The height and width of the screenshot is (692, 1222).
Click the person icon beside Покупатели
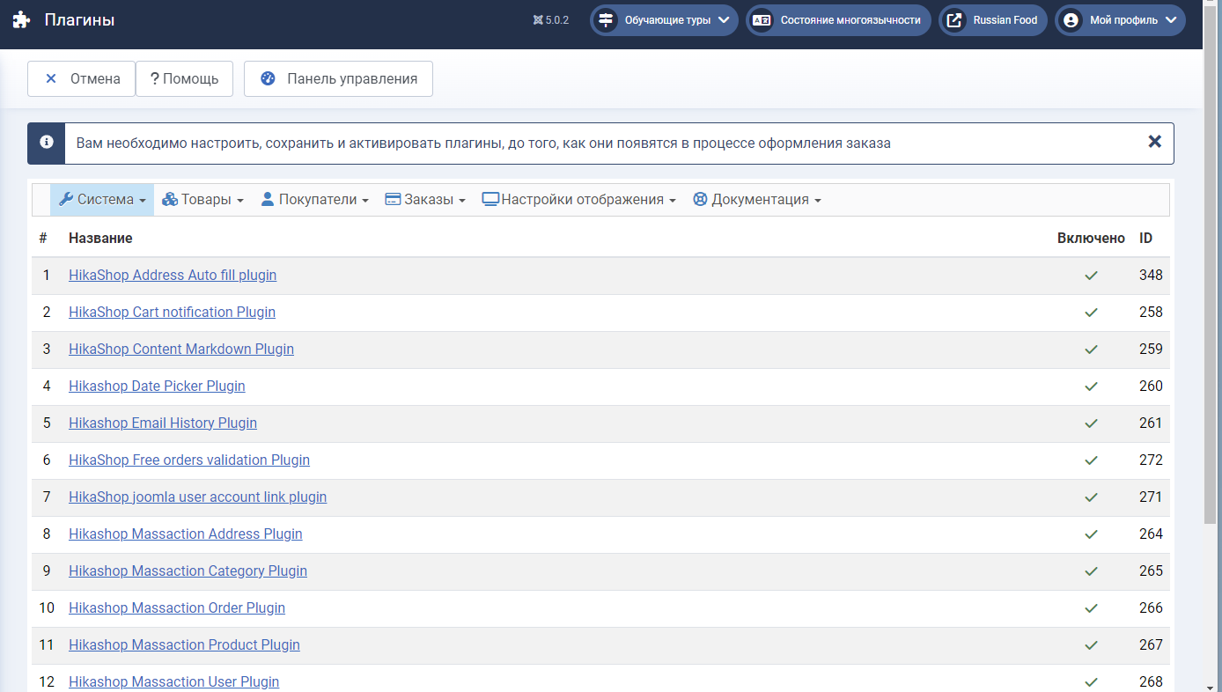coord(268,199)
